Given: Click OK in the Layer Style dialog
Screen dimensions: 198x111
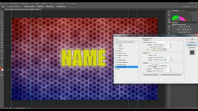Looking at the screenshot, I should coord(192,39).
